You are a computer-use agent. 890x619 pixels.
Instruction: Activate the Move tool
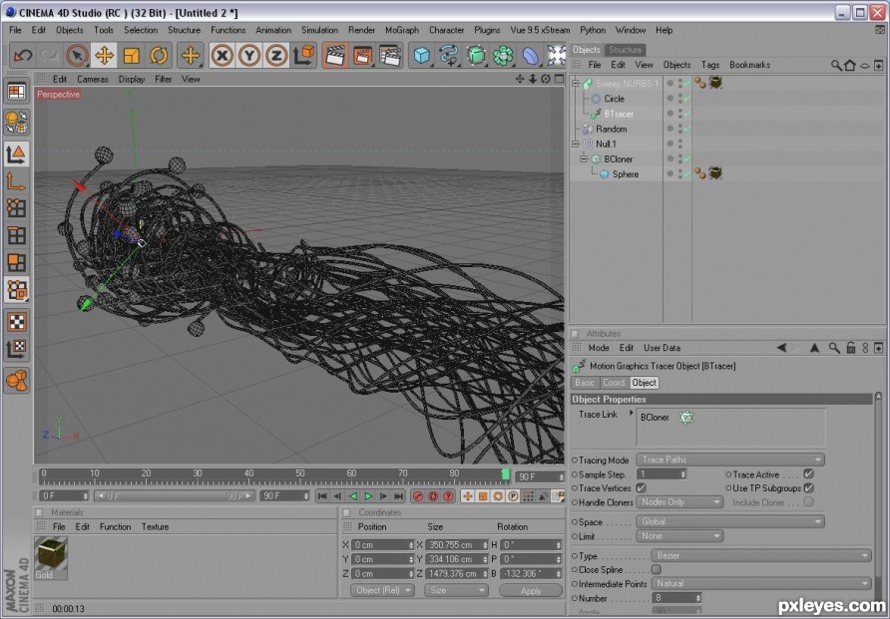[105, 56]
